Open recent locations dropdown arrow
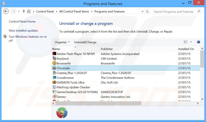Viewport: 206px width, 122px height. (x=19, y=11)
